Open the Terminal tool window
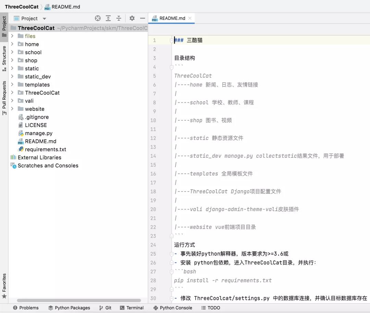This screenshot has width=370, height=313. pyautogui.click(x=132, y=308)
